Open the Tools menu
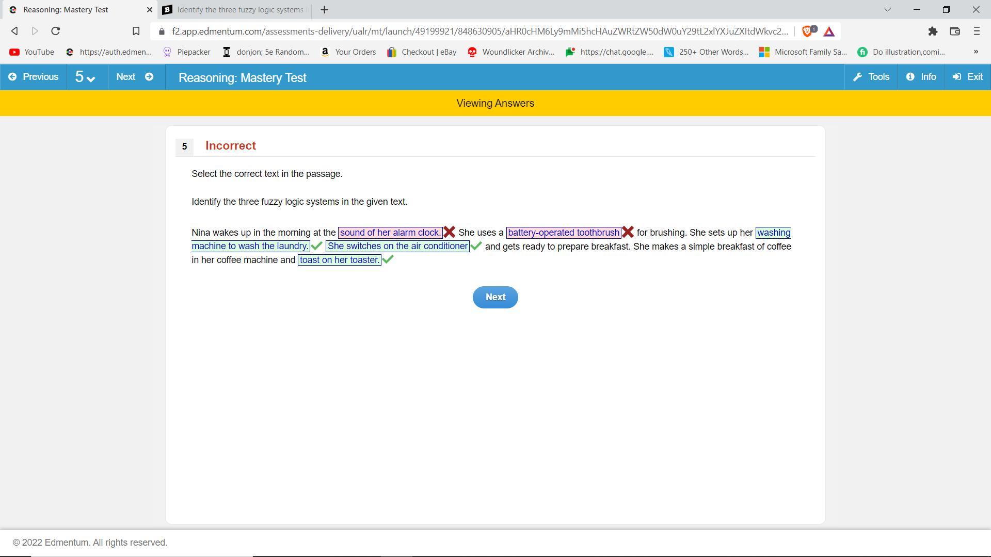This screenshot has width=991, height=557. 871,77
